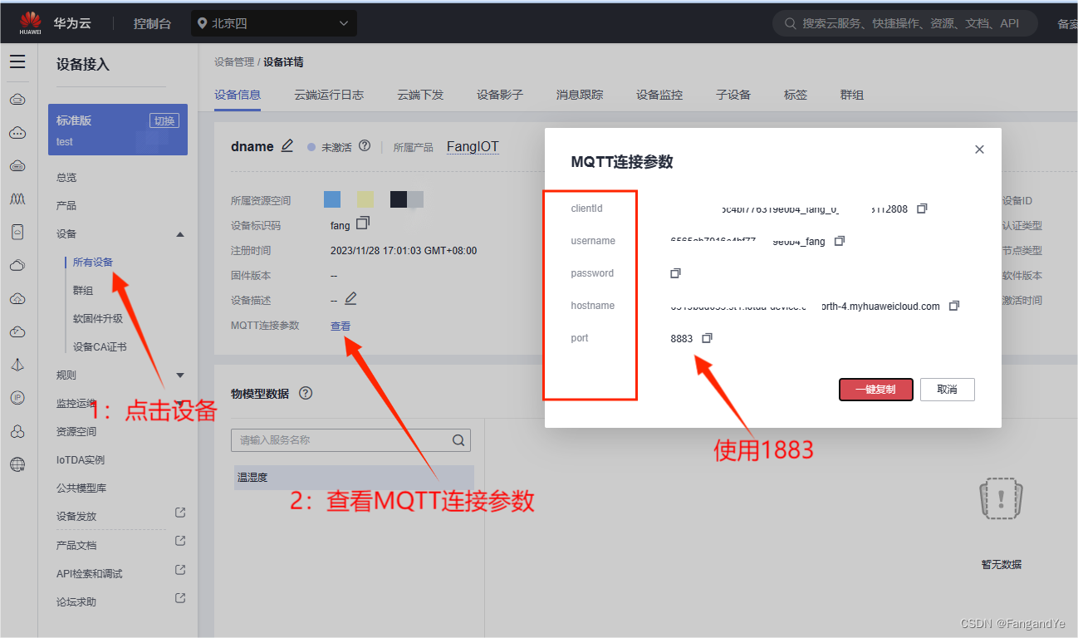This screenshot has height=638, width=1078.
Task: Switch to 群组 tab
Action: coord(852,95)
